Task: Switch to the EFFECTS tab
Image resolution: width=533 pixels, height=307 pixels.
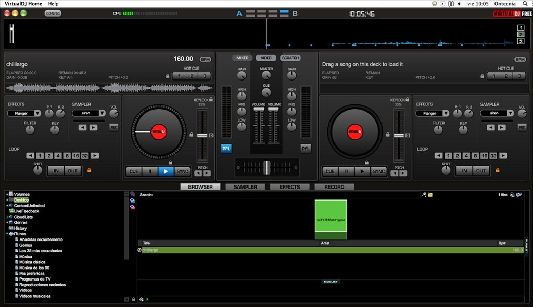Action: 289,187
